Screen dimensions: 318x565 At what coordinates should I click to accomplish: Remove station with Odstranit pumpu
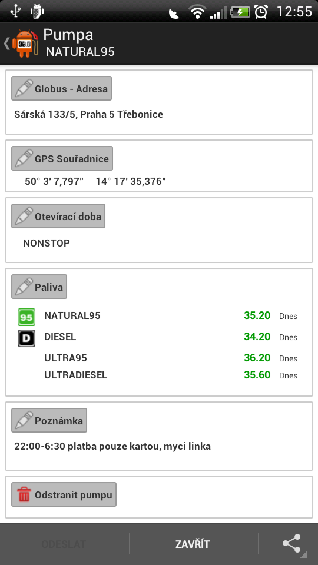(x=64, y=494)
